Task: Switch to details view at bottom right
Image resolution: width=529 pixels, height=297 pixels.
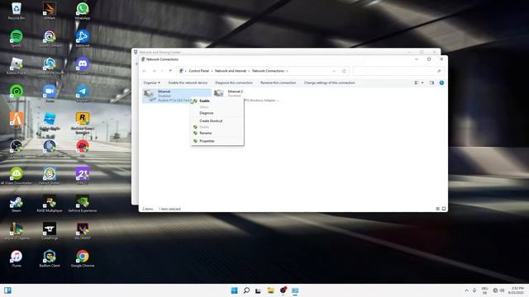Action: pos(437,209)
